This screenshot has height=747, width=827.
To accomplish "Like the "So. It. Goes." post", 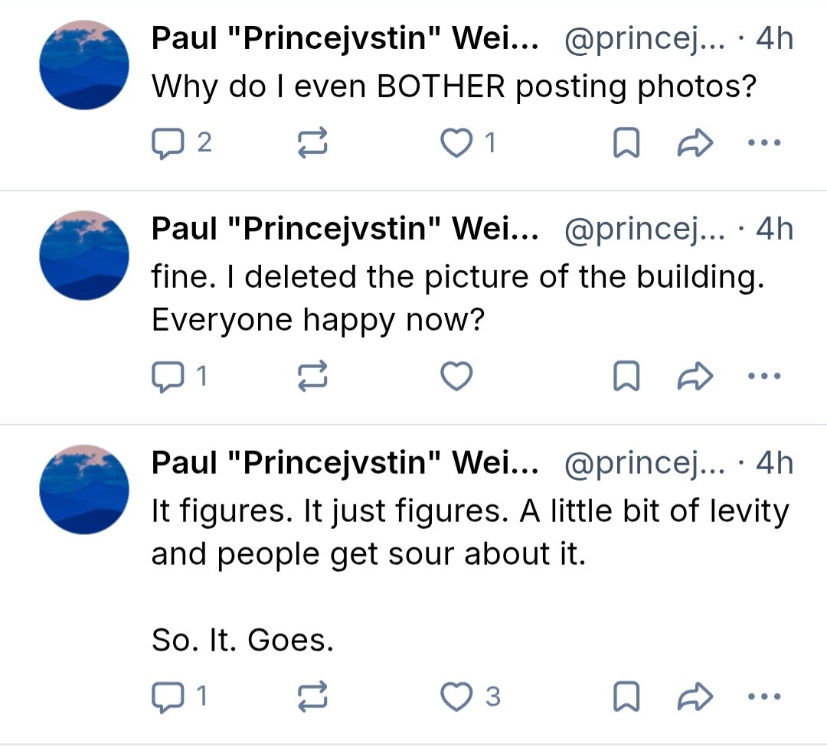I will tap(457, 696).
